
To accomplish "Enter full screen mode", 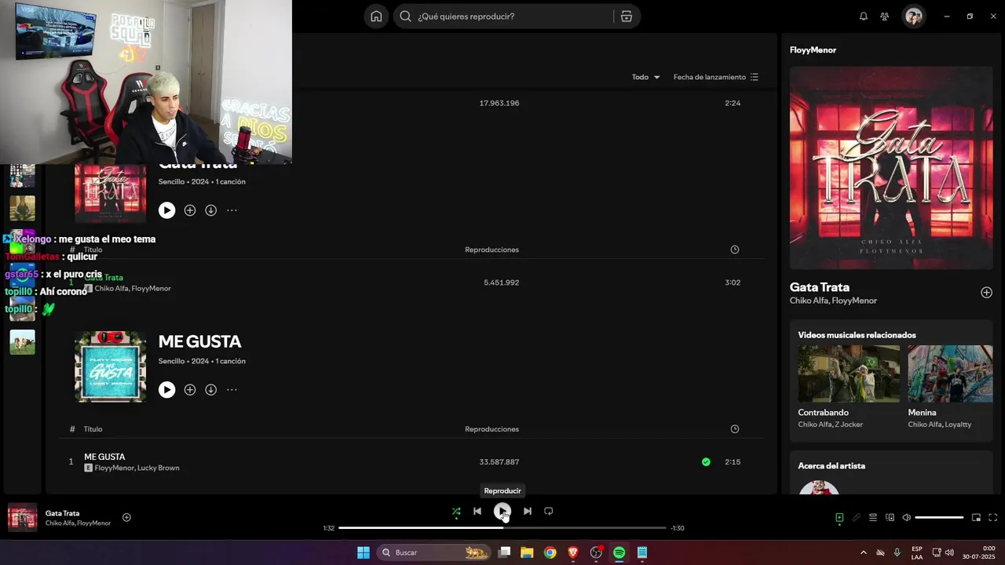I will [x=993, y=518].
